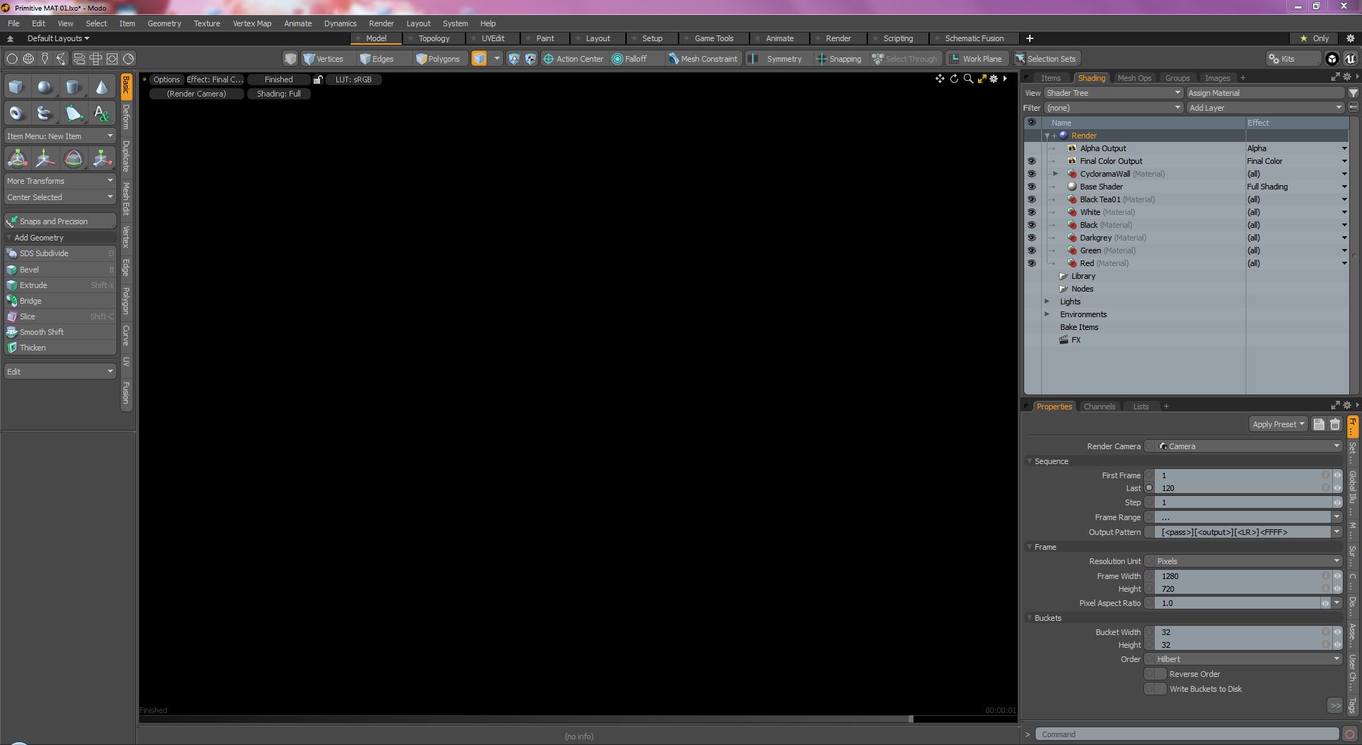Select the Pen polygon drawing tool
This screenshot has height=745, width=1362.
point(73,114)
